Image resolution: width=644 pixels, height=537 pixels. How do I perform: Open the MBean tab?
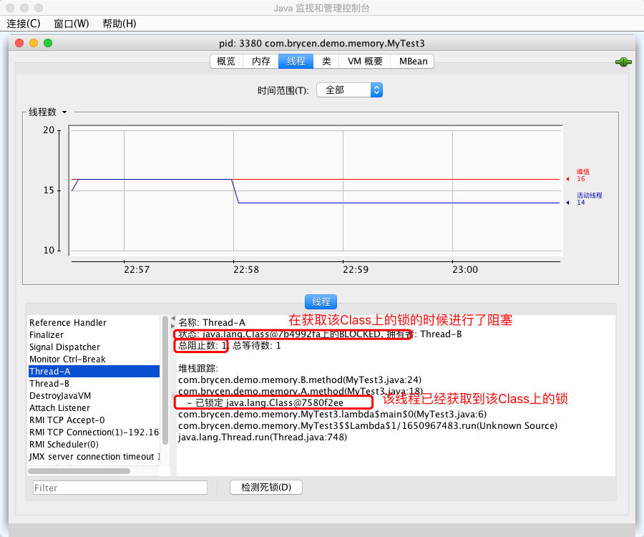(x=413, y=62)
